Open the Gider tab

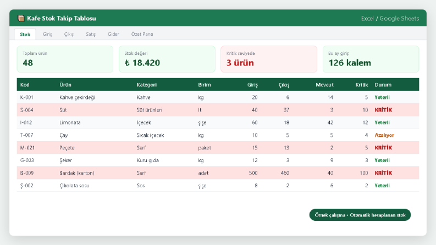113,34
